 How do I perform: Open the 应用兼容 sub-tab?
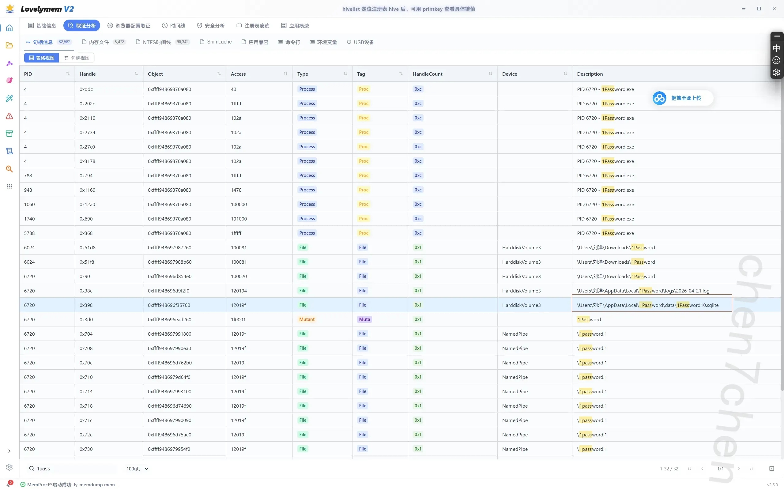[x=255, y=42]
